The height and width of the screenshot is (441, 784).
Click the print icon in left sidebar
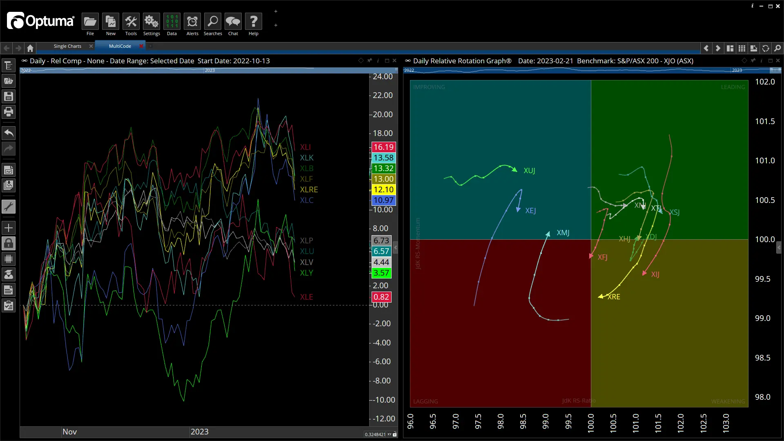tap(9, 112)
